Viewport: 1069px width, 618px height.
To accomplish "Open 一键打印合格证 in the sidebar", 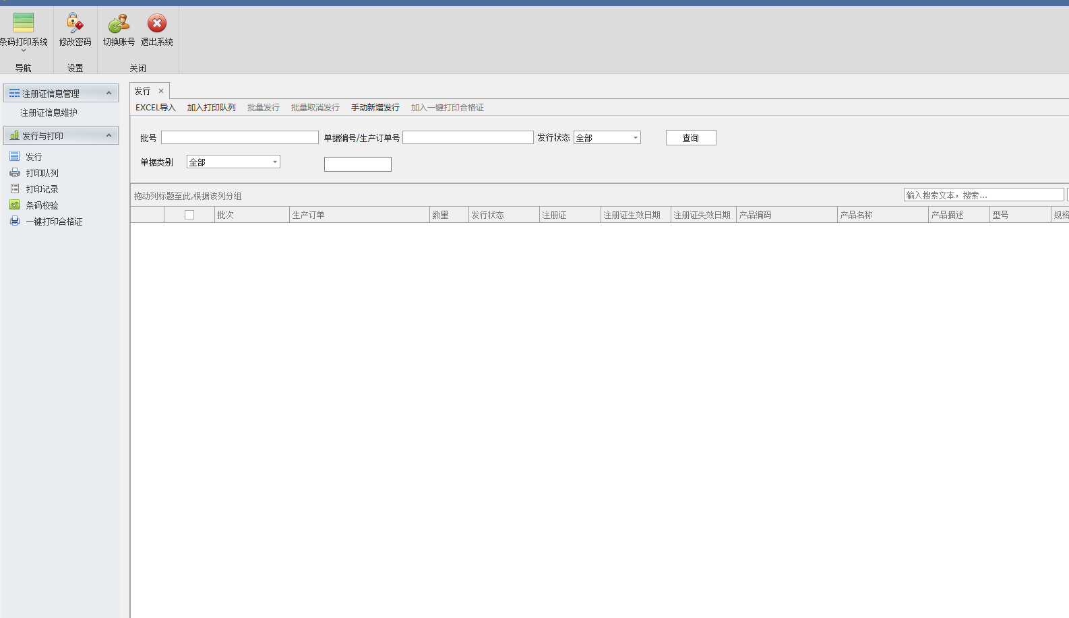I will click(x=54, y=221).
